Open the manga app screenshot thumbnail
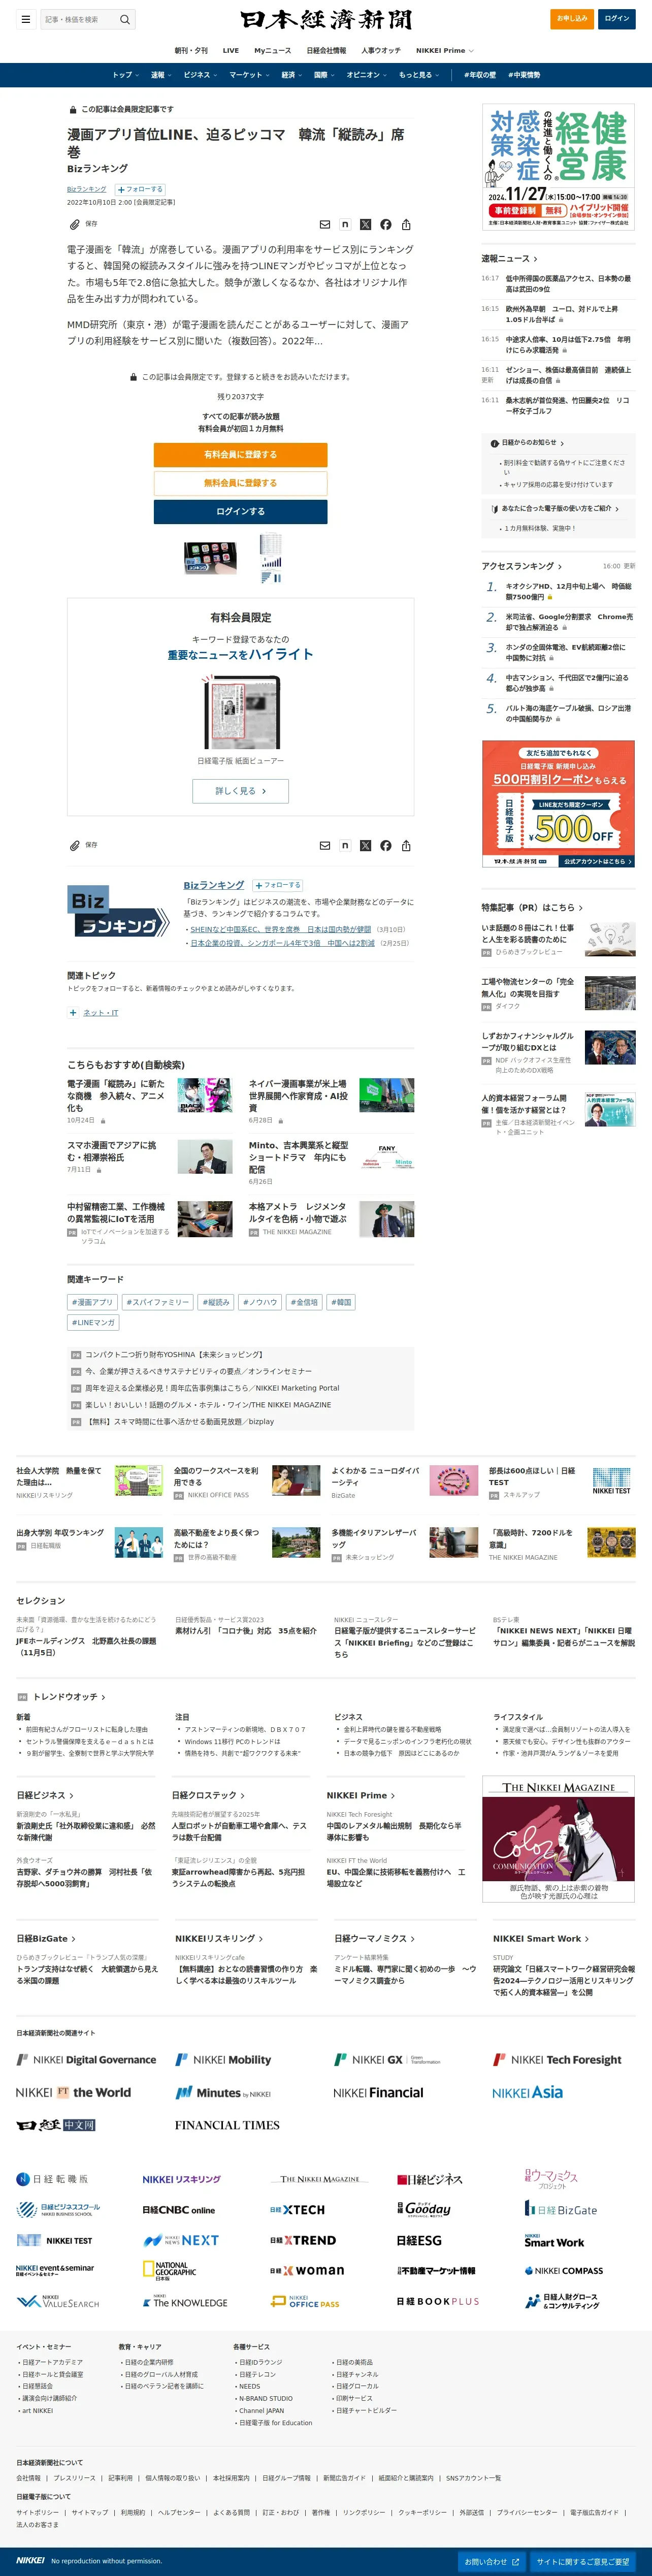The width and height of the screenshot is (652, 2576). [x=211, y=558]
